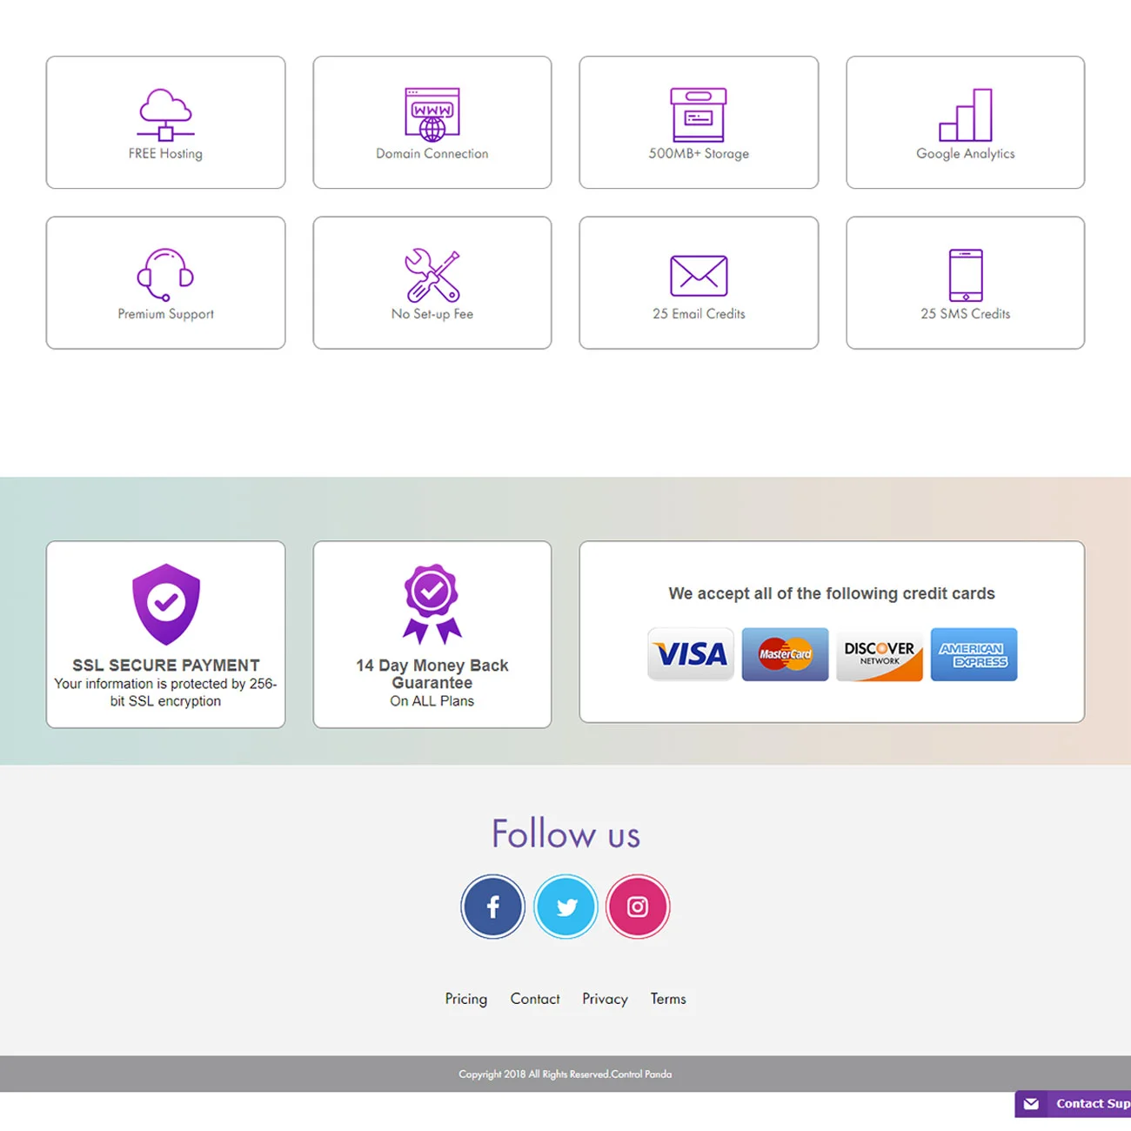The height and width of the screenshot is (1131, 1131).
Task: Click the Money Back Guarantee ribbon badge
Action: (x=432, y=603)
